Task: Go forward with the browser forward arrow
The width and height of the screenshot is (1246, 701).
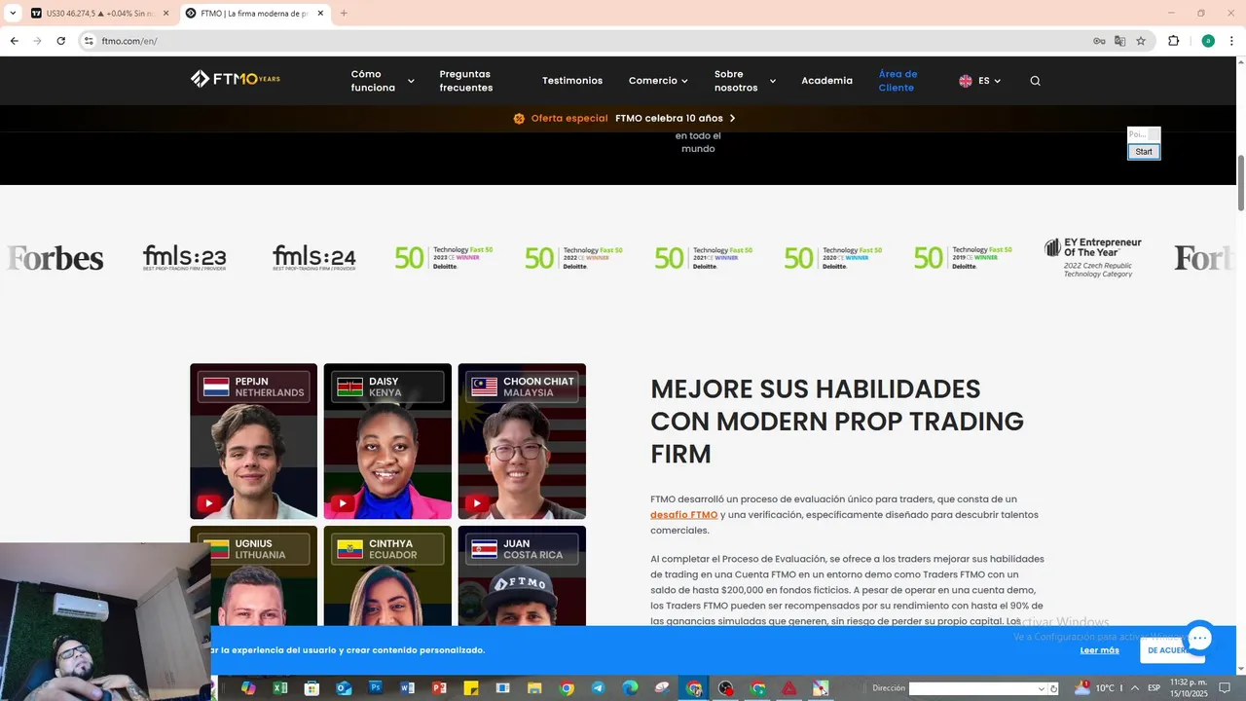Action: [37, 41]
